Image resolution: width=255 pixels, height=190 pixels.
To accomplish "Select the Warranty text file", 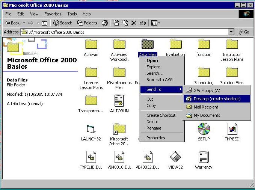I will coord(204,160).
